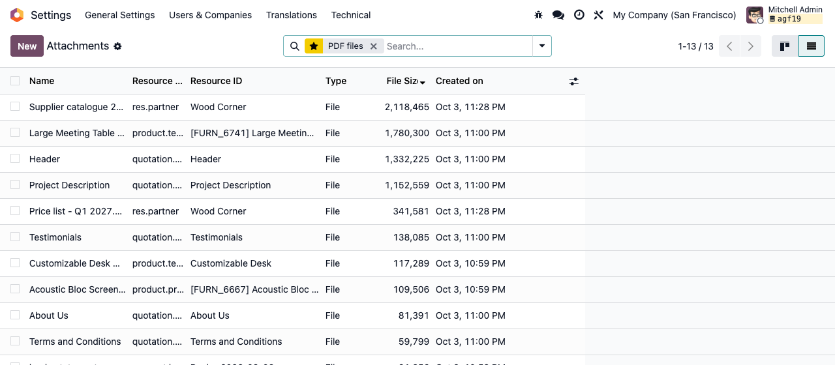Check the Testimonials row checkbox
Screen dimensions: 835x365
[15, 237]
